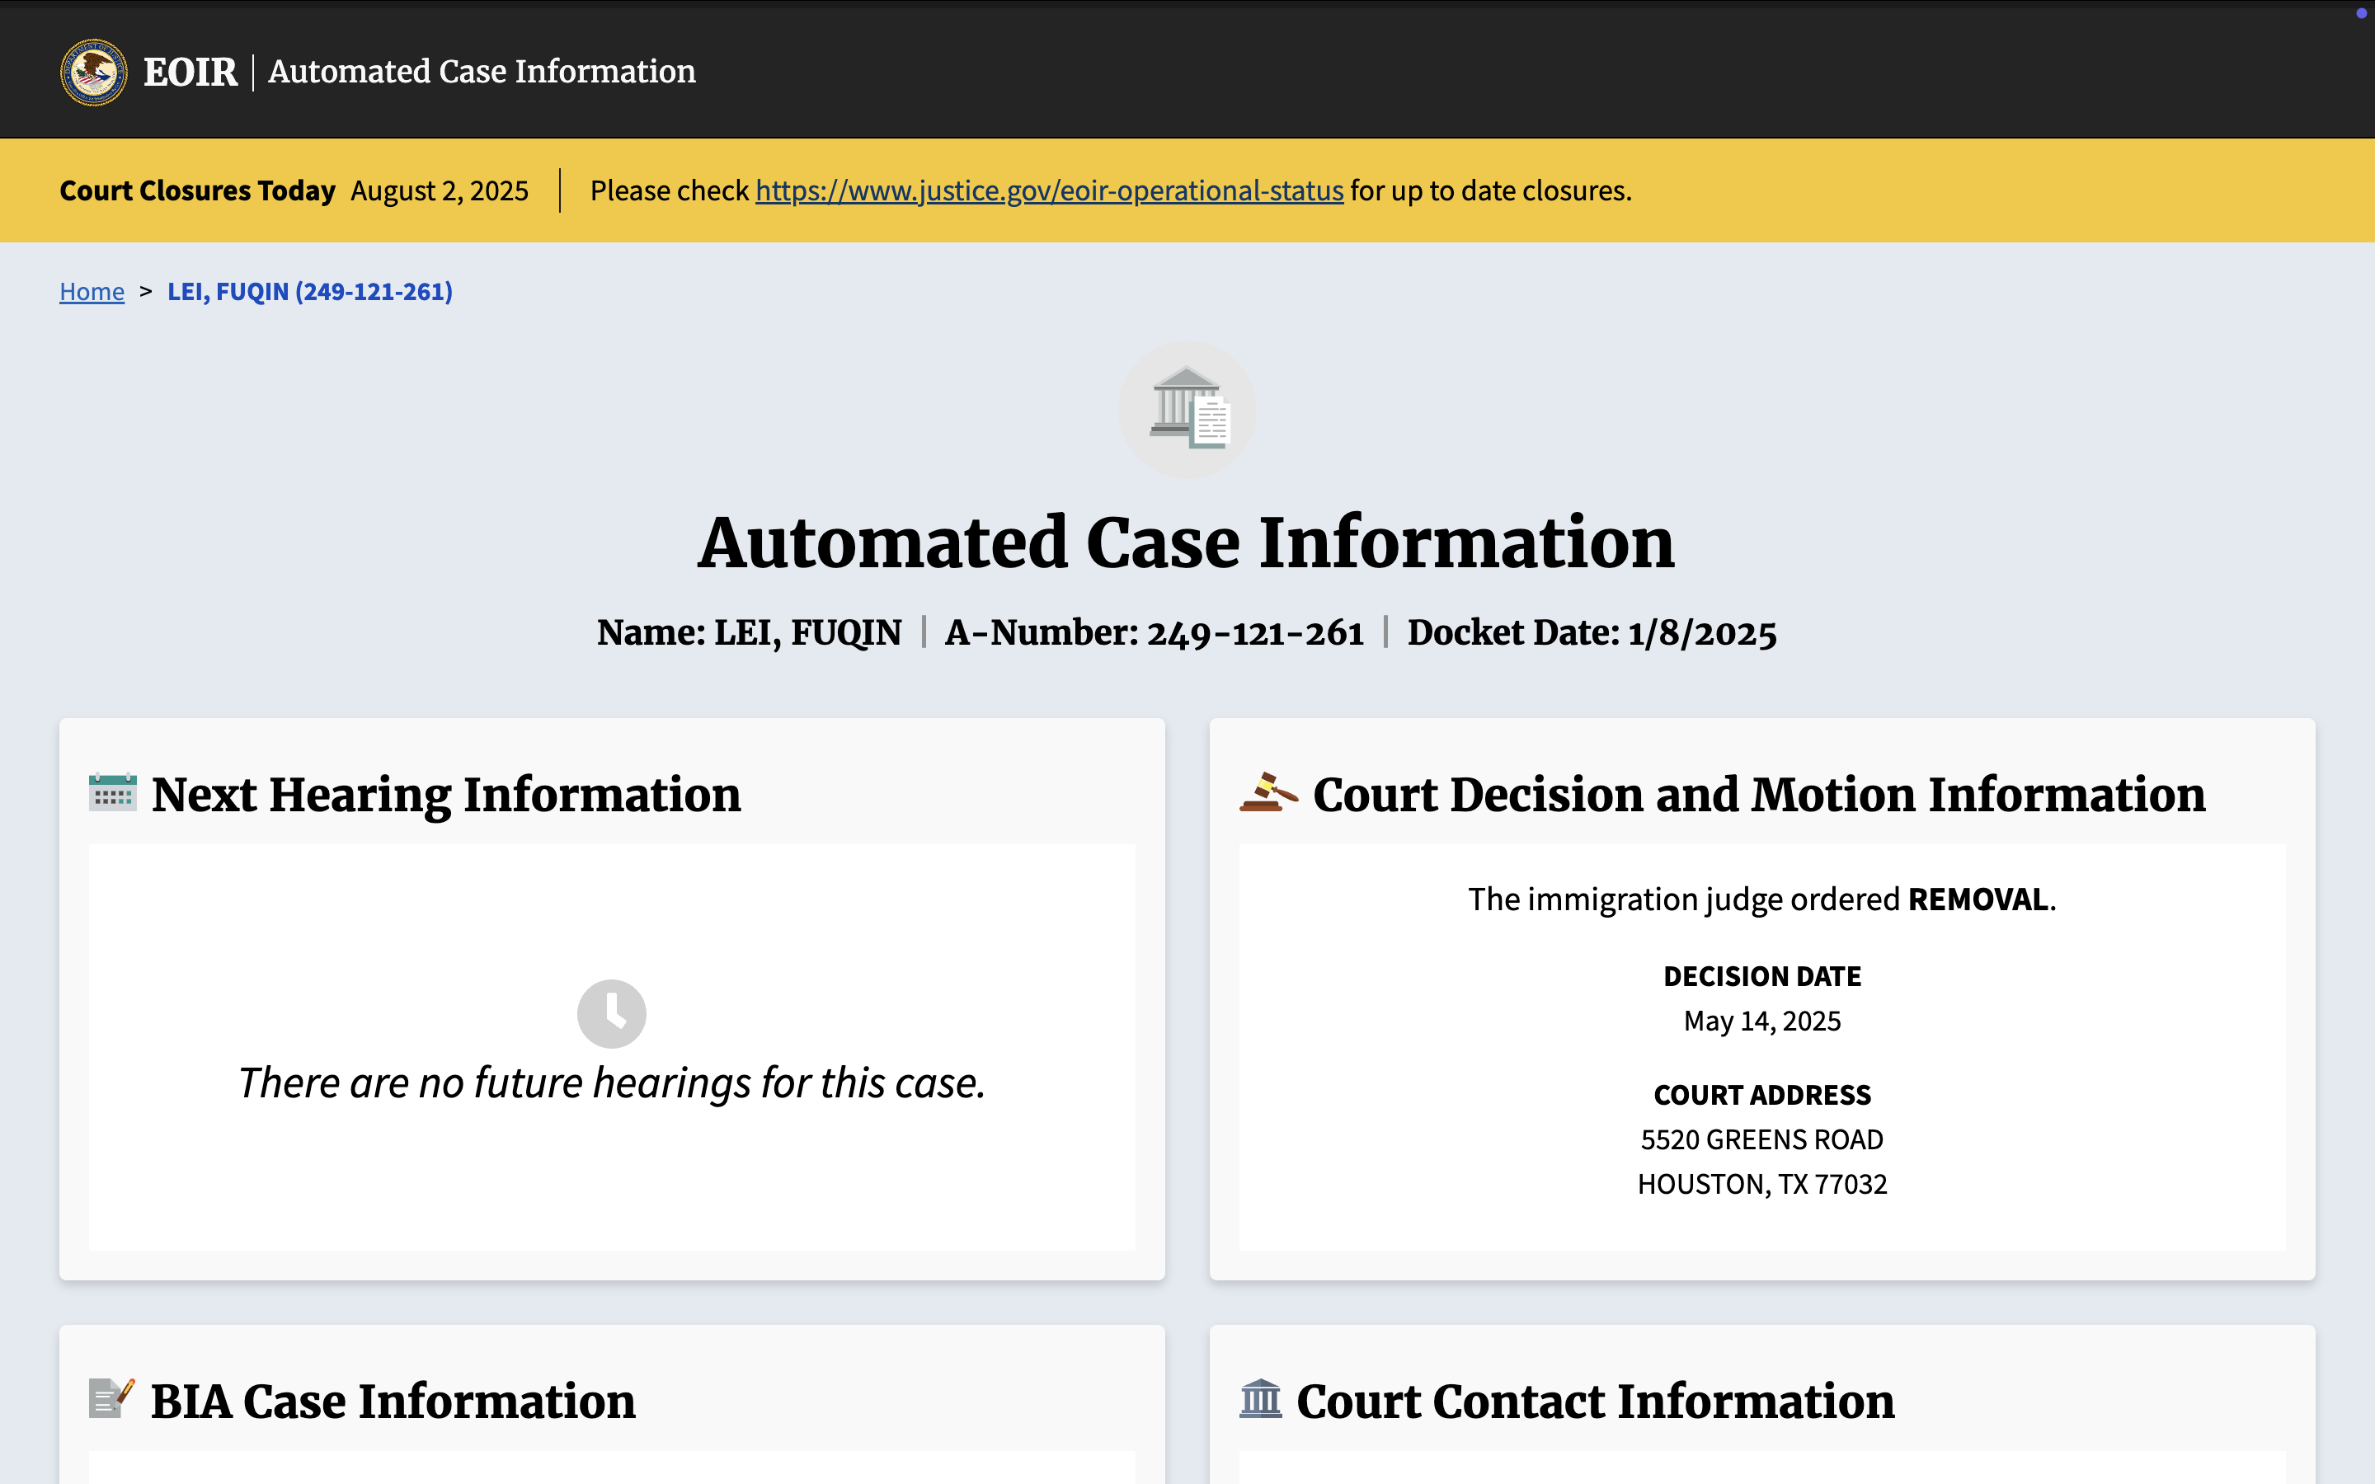The image size is (2375, 1484).
Task: Click the calendar icon beside Next Hearing Information
Action: pos(113,793)
